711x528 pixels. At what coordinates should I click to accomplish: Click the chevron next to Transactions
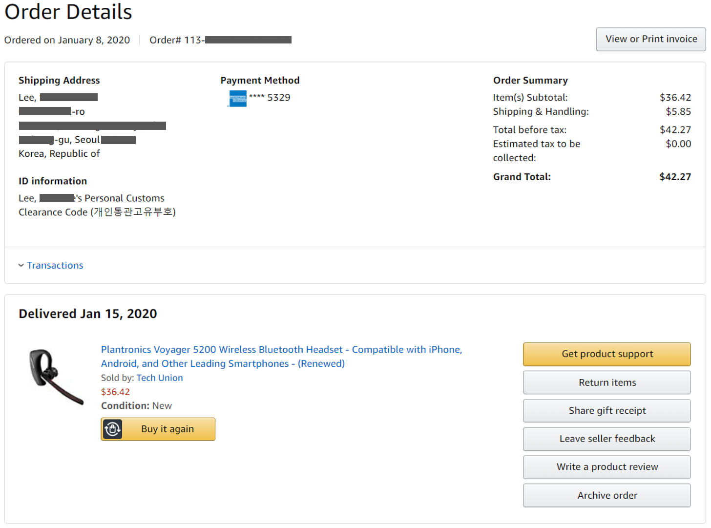pyautogui.click(x=21, y=265)
